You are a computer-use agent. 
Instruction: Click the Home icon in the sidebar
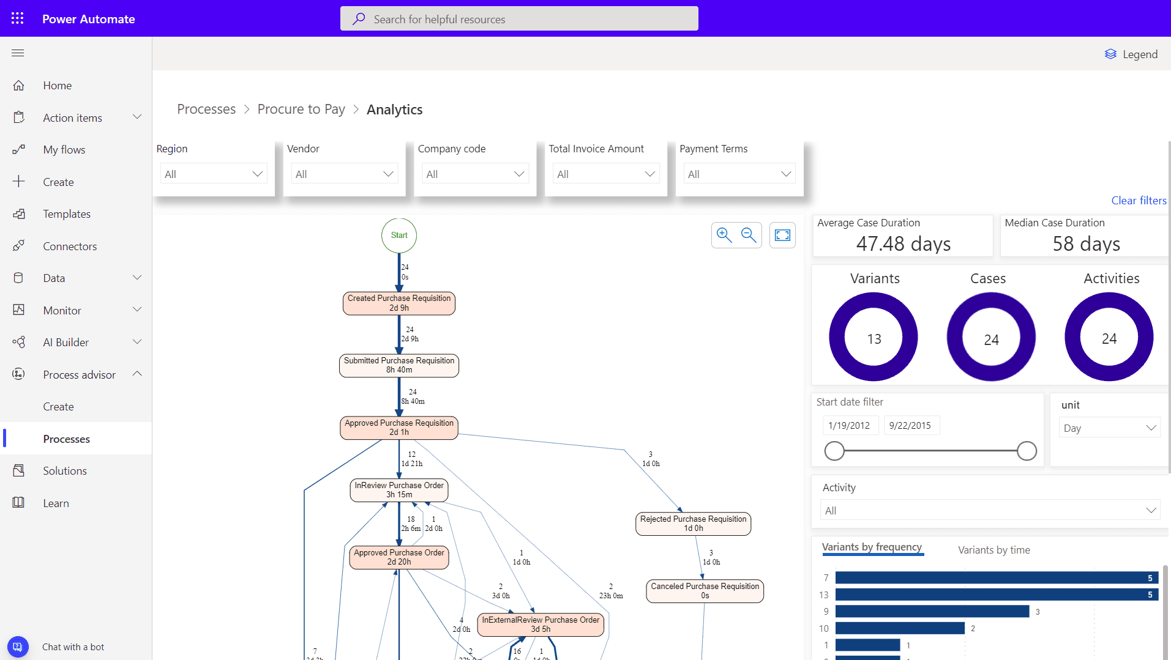19,86
